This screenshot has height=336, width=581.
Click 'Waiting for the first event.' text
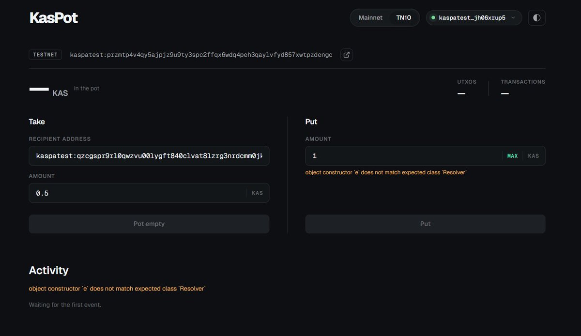point(65,305)
